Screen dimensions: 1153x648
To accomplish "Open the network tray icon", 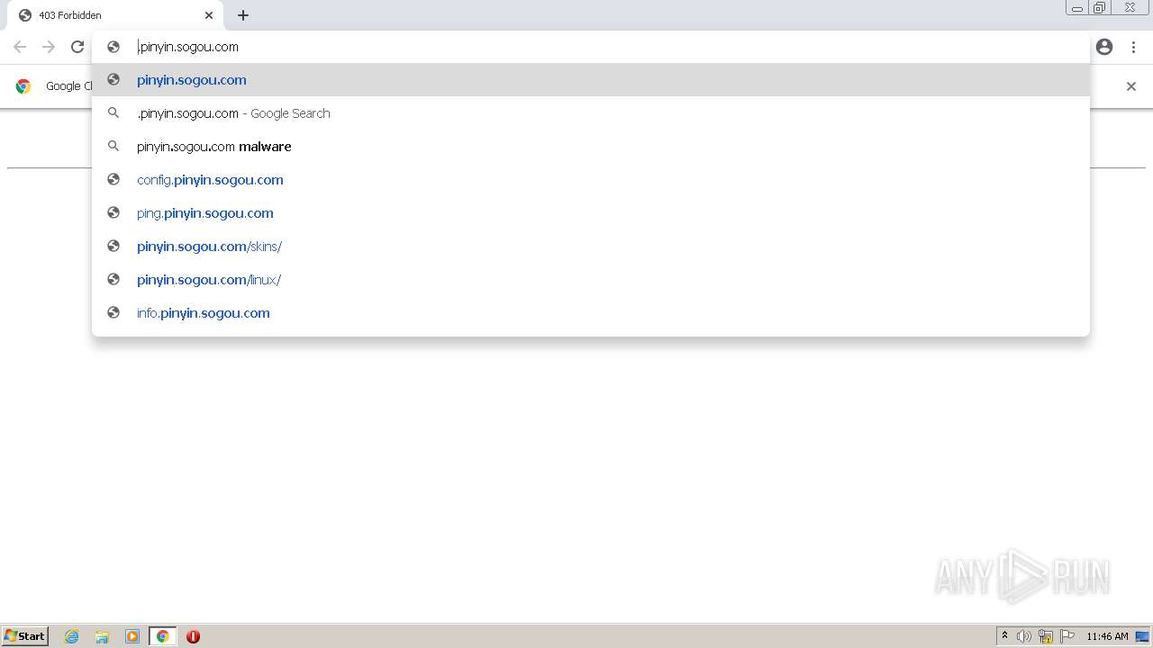I will pos(1046,636).
